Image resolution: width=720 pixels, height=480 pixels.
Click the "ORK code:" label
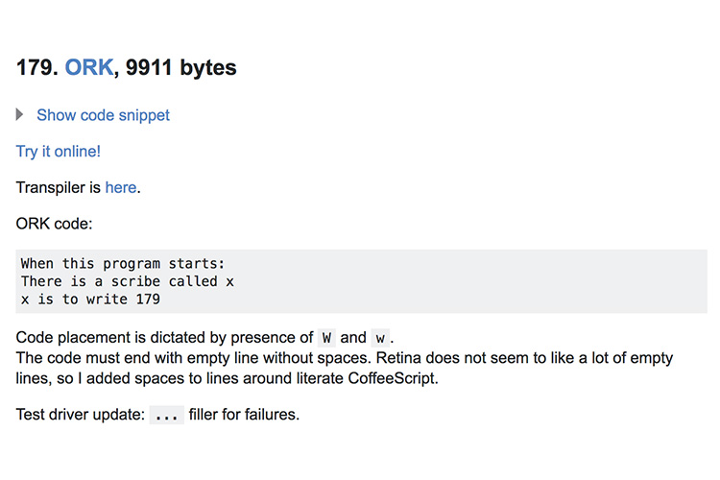pos(54,224)
